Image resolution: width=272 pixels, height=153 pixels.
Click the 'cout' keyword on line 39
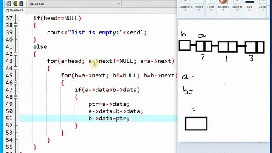point(54,32)
